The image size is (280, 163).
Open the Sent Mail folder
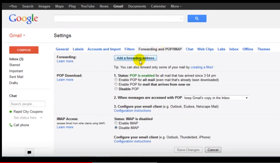click(x=16, y=77)
